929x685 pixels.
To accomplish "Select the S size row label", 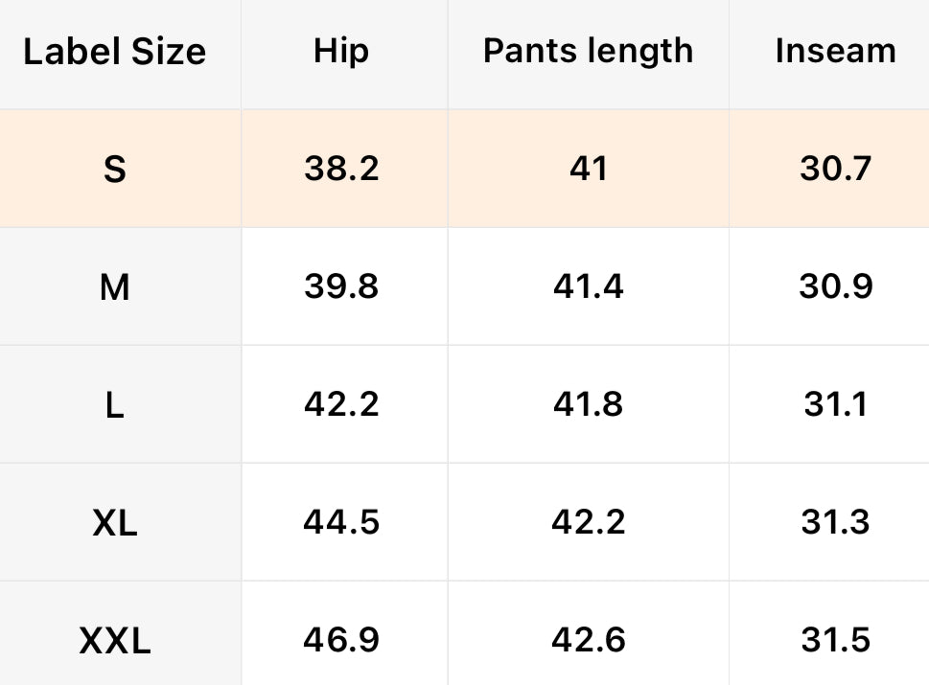I will tap(115, 170).
